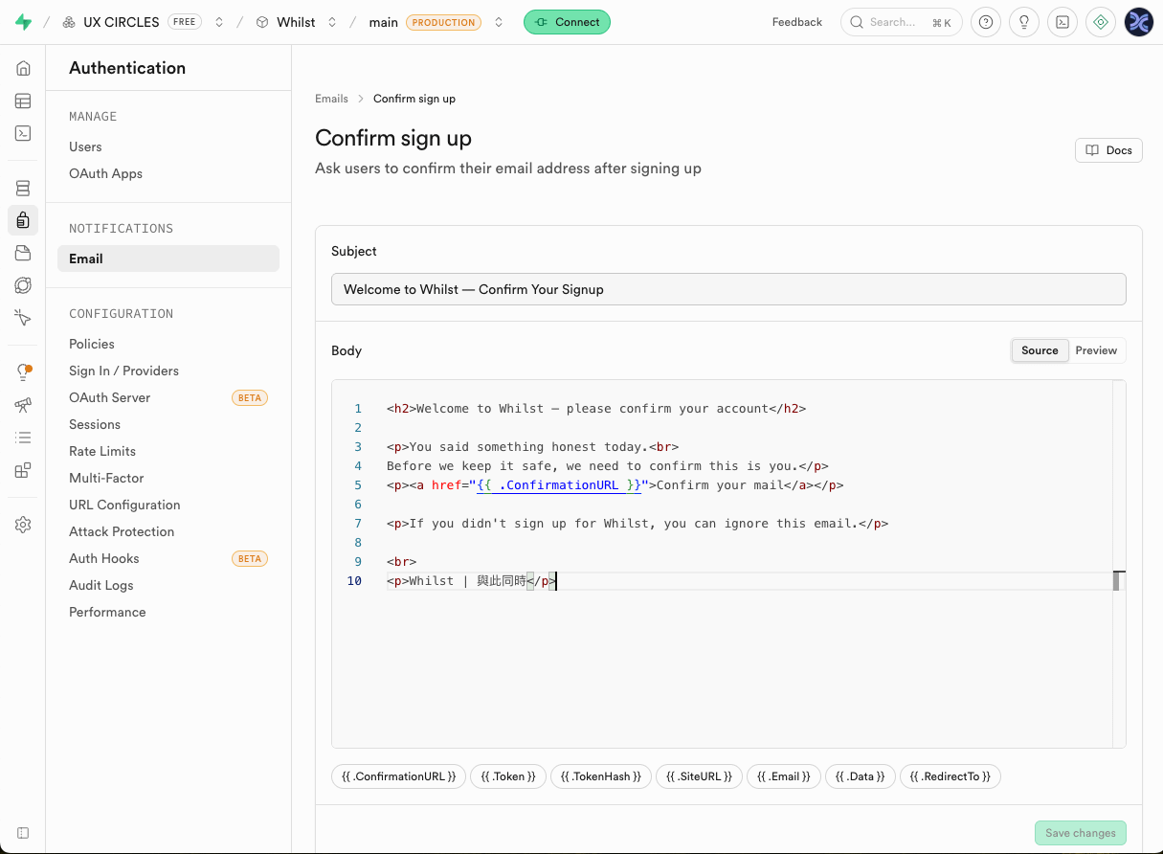Insert the {{ .Data }} variable chip

861,776
